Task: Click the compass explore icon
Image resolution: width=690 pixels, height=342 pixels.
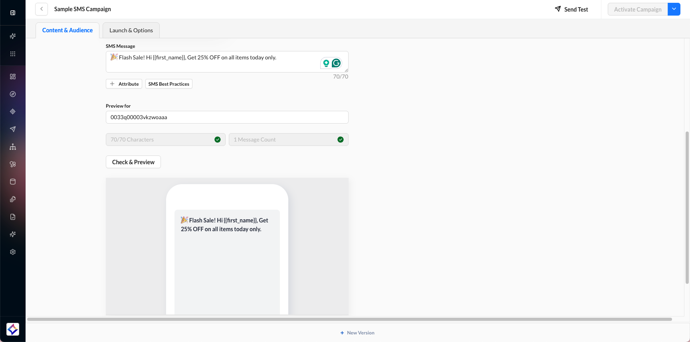Action: click(13, 94)
